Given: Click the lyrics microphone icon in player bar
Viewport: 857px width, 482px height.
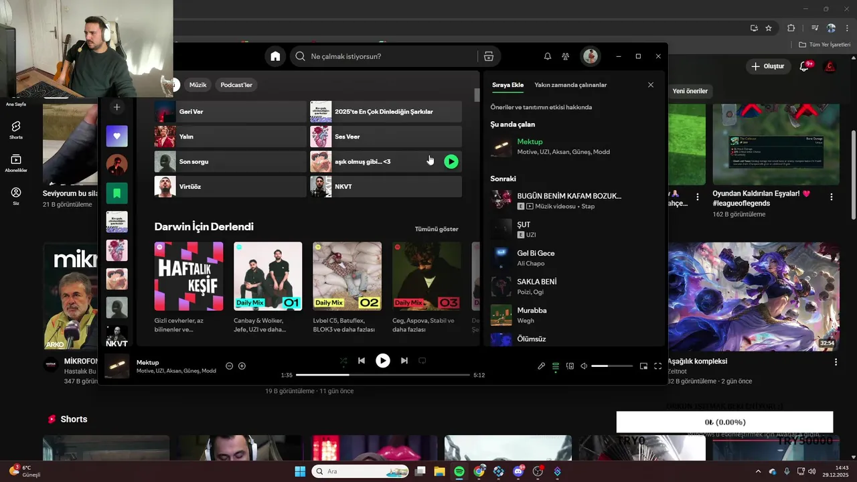Looking at the screenshot, I should click(542, 366).
